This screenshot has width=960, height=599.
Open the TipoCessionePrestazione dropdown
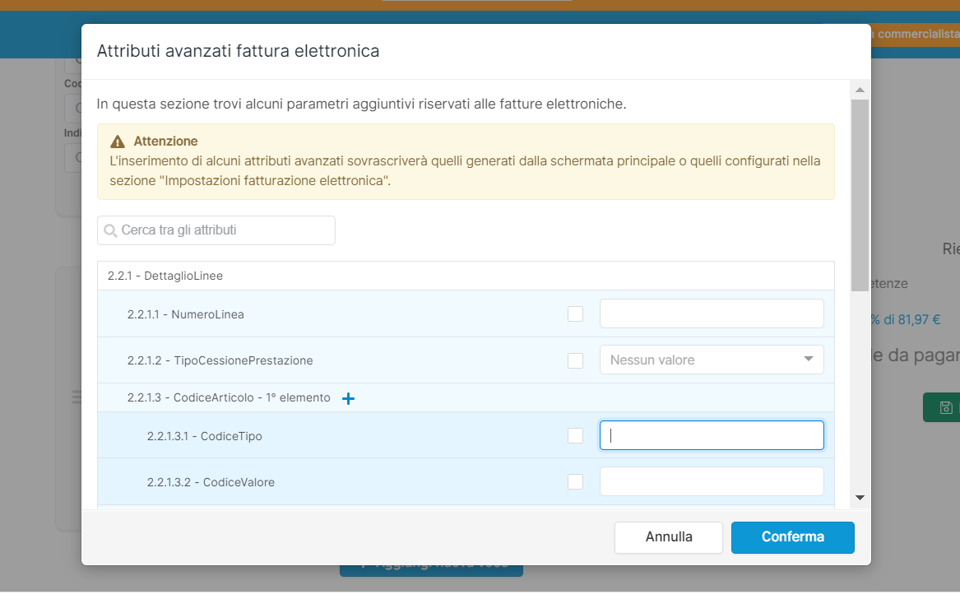click(711, 360)
